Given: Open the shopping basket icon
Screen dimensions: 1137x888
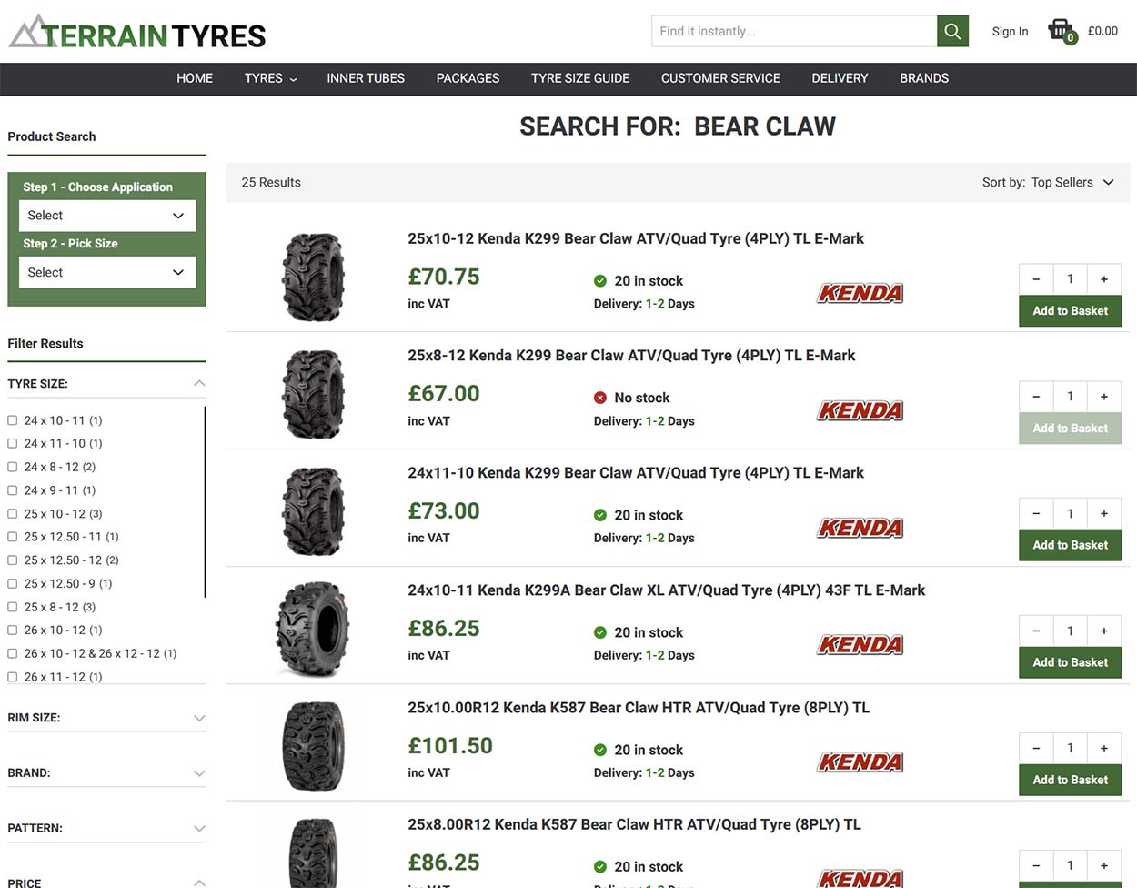Looking at the screenshot, I should coord(1059,28).
